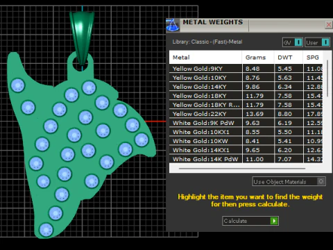
Task: Click the 8.48 grams value
Action: (253, 69)
